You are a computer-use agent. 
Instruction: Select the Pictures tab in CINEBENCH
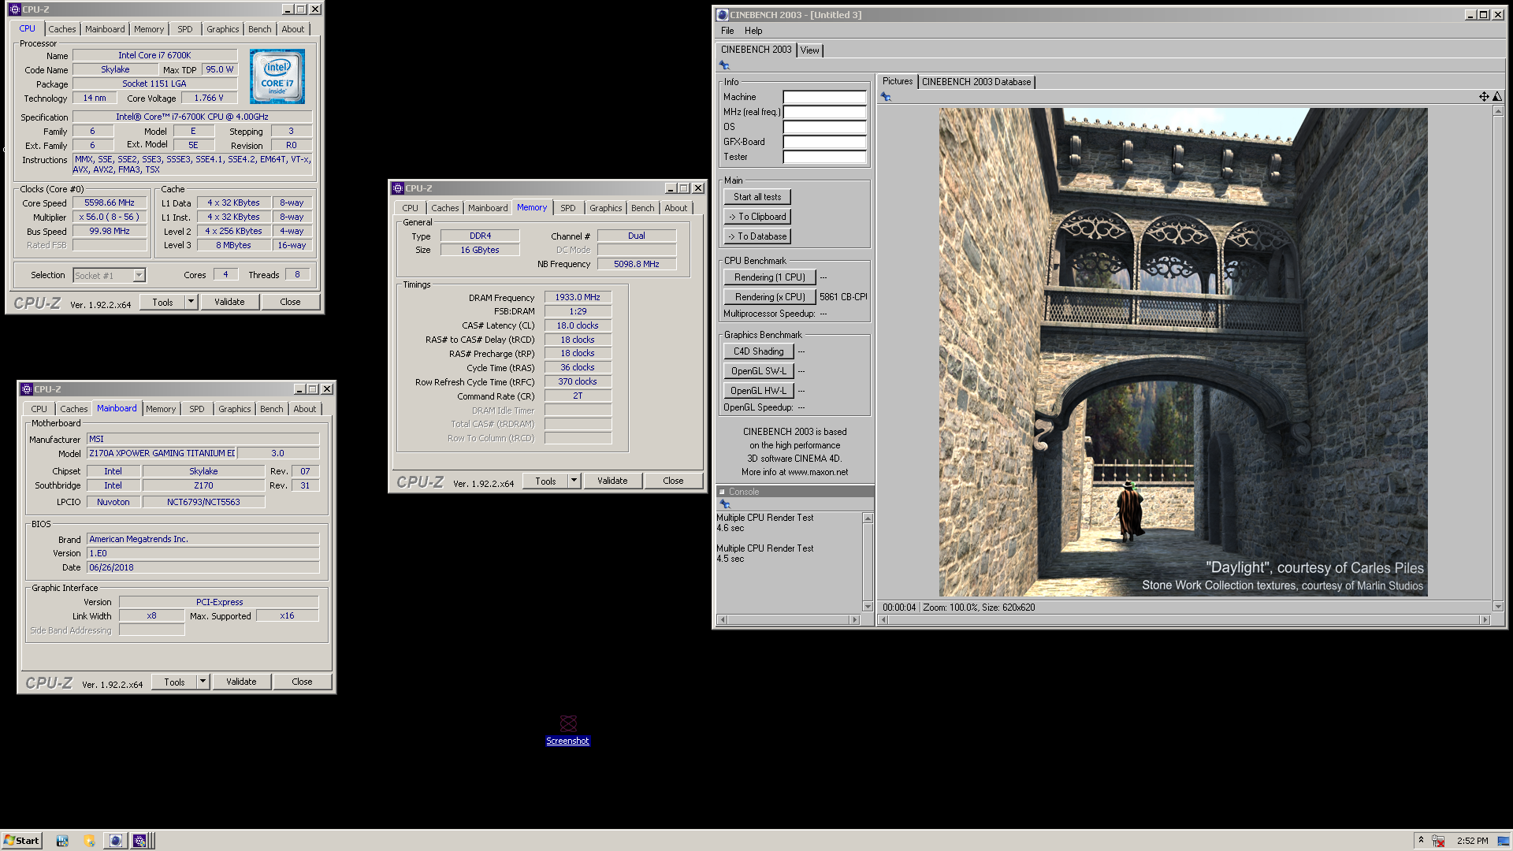coord(898,81)
